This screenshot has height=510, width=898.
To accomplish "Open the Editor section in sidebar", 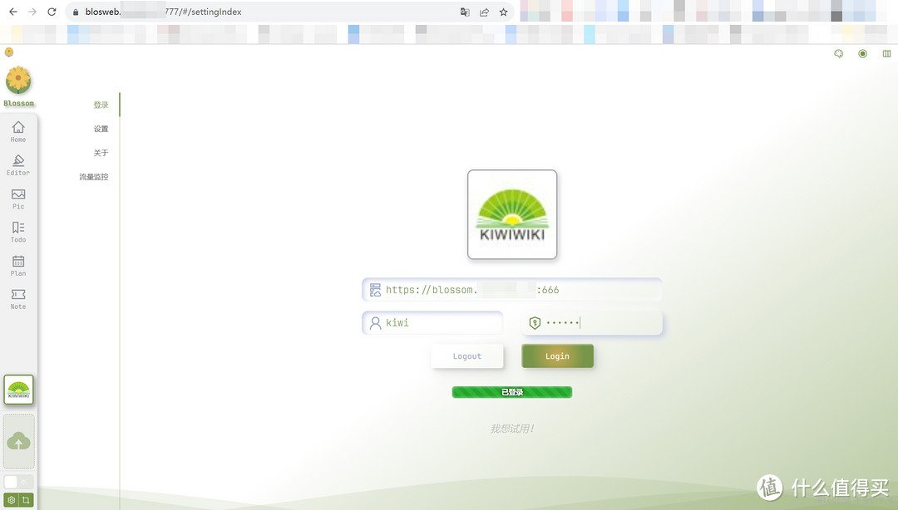I will pyautogui.click(x=18, y=164).
